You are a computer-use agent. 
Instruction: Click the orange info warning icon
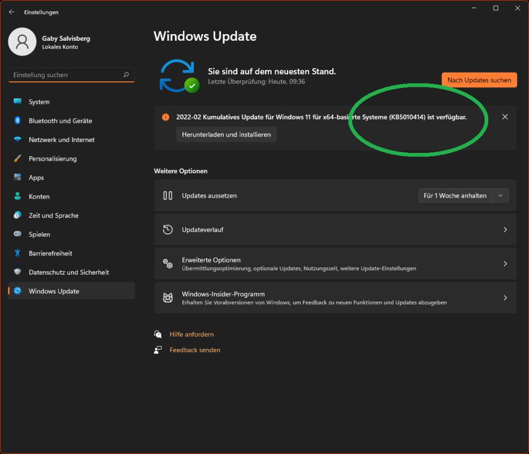166,117
